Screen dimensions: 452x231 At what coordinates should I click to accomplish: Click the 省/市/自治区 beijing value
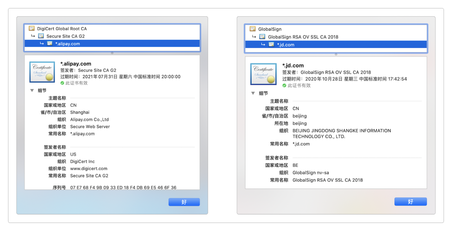pos(300,116)
